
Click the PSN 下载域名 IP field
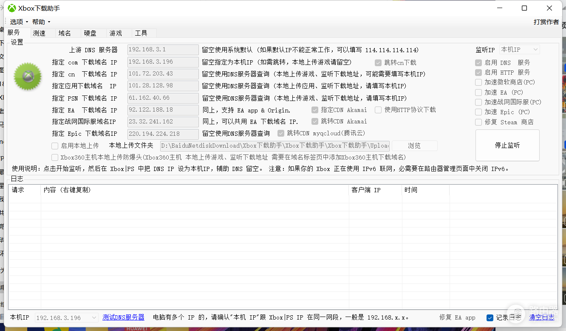(x=163, y=98)
